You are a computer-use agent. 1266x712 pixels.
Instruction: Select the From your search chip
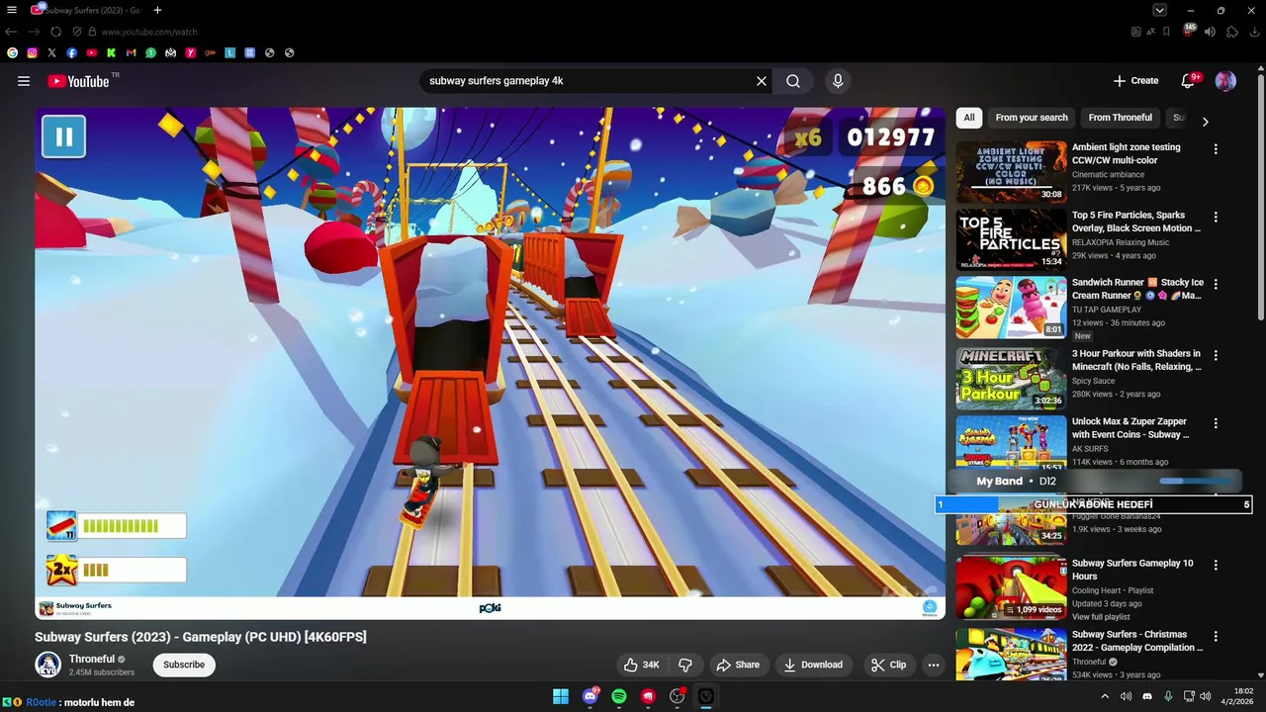coord(1032,118)
